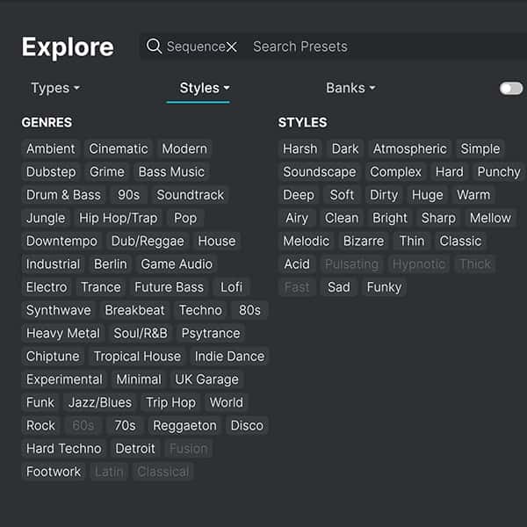Image resolution: width=527 pixels, height=527 pixels.
Task: Open the Types dropdown
Action: point(54,88)
